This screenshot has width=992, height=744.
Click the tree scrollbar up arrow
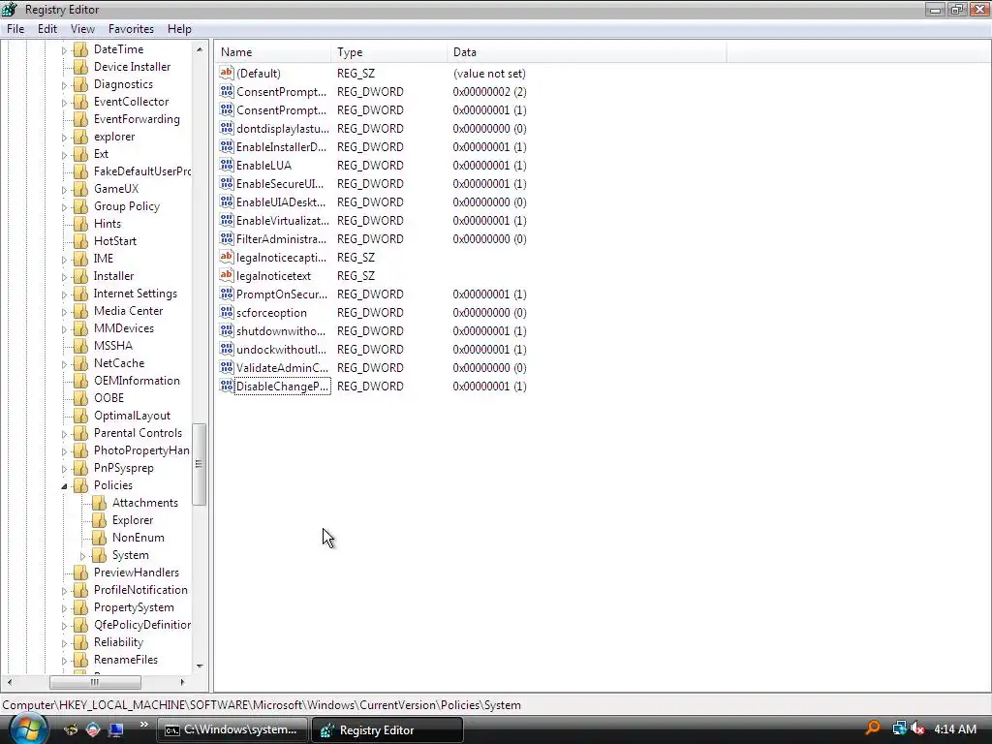coord(200,49)
